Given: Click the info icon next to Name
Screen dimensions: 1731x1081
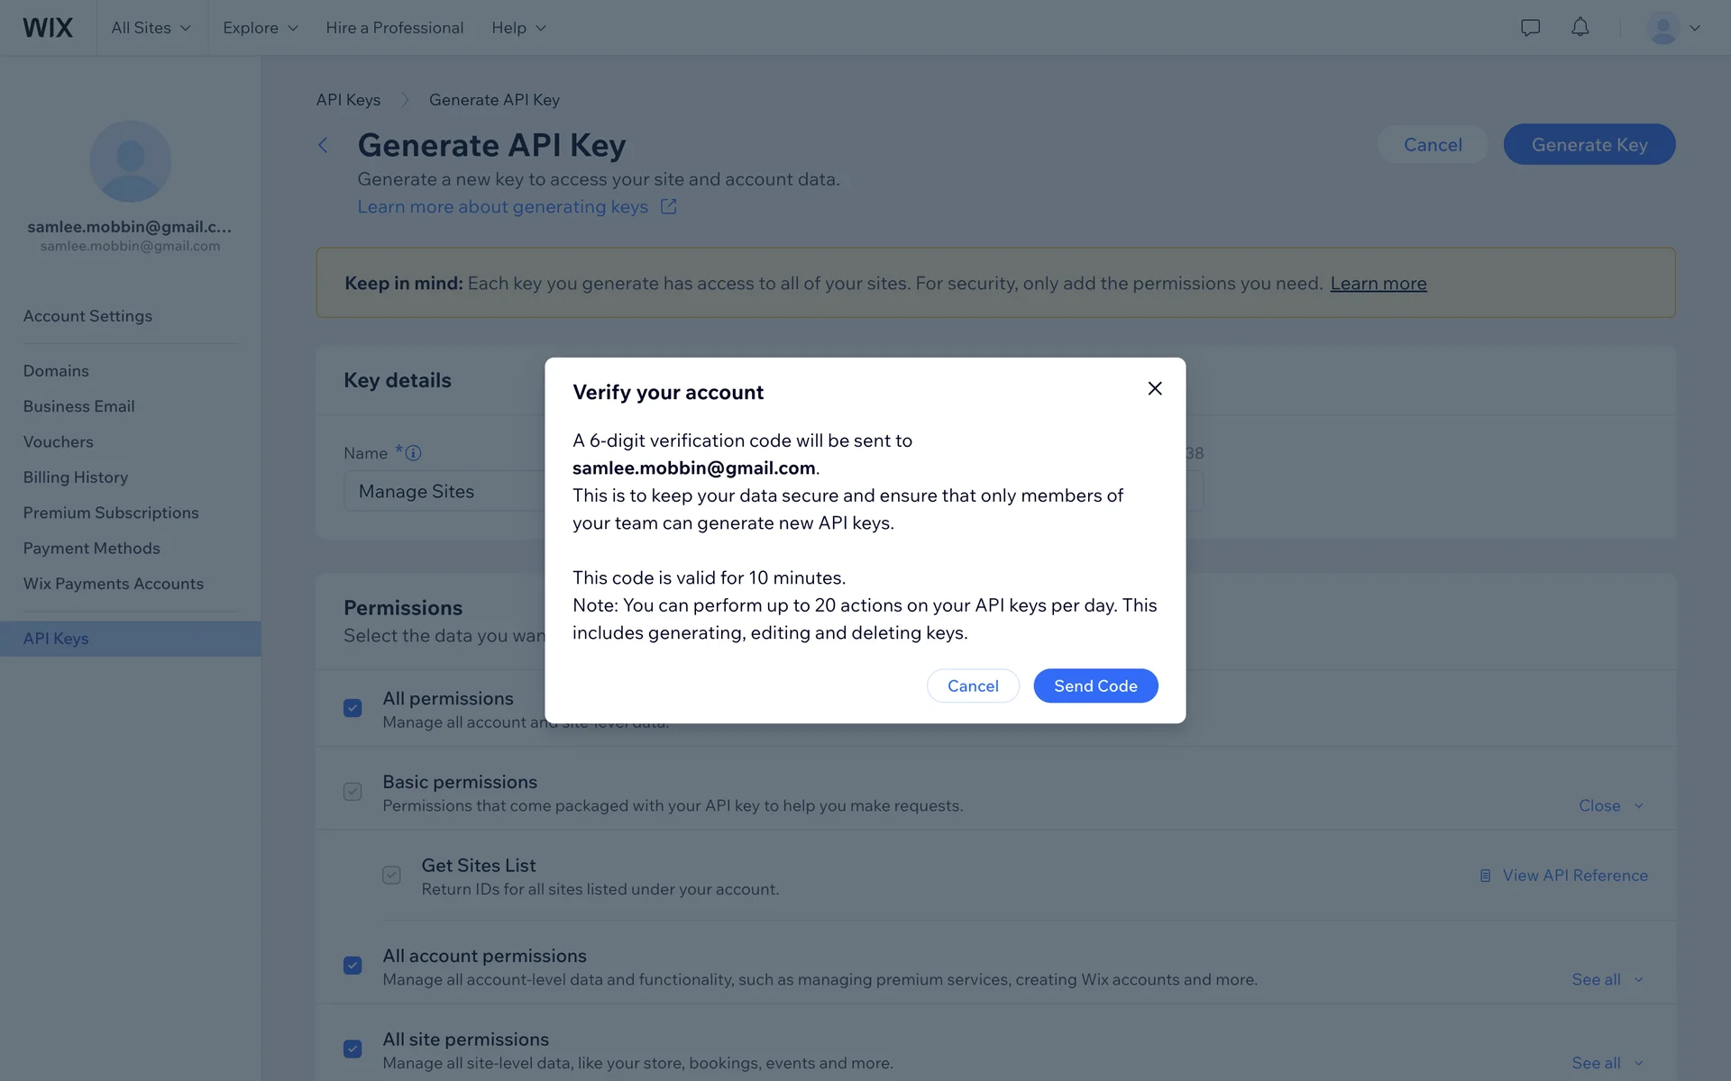Looking at the screenshot, I should 414,453.
